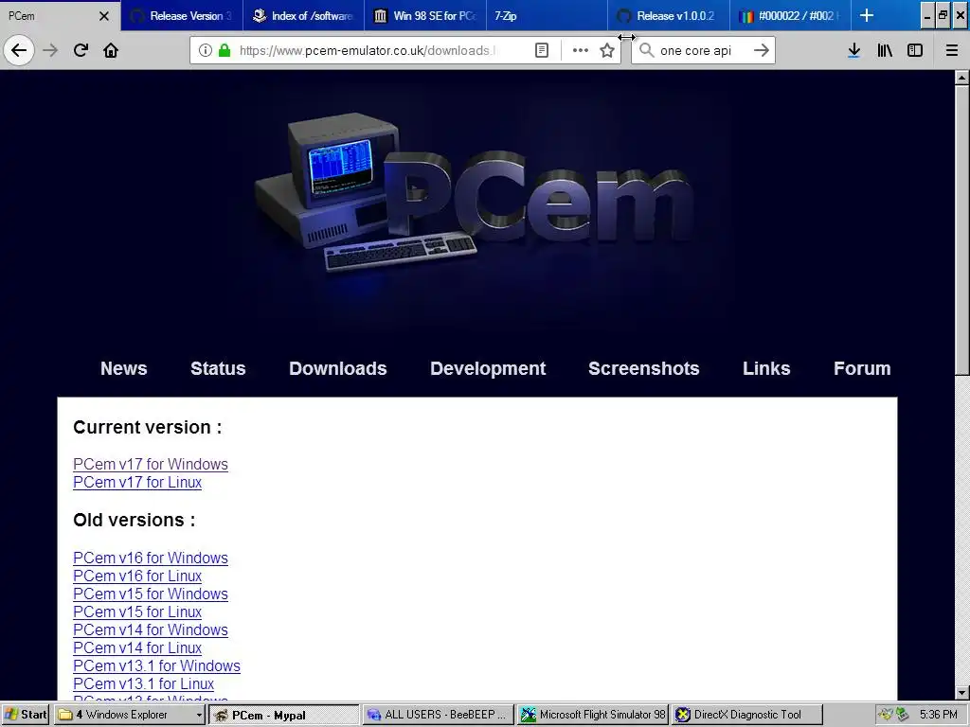Go back with the browser Back arrow
Screen dimensions: 970x727
pos(19,50)
